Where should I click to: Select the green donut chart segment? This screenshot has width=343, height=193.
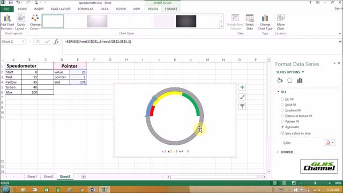(x=193, y=103)
